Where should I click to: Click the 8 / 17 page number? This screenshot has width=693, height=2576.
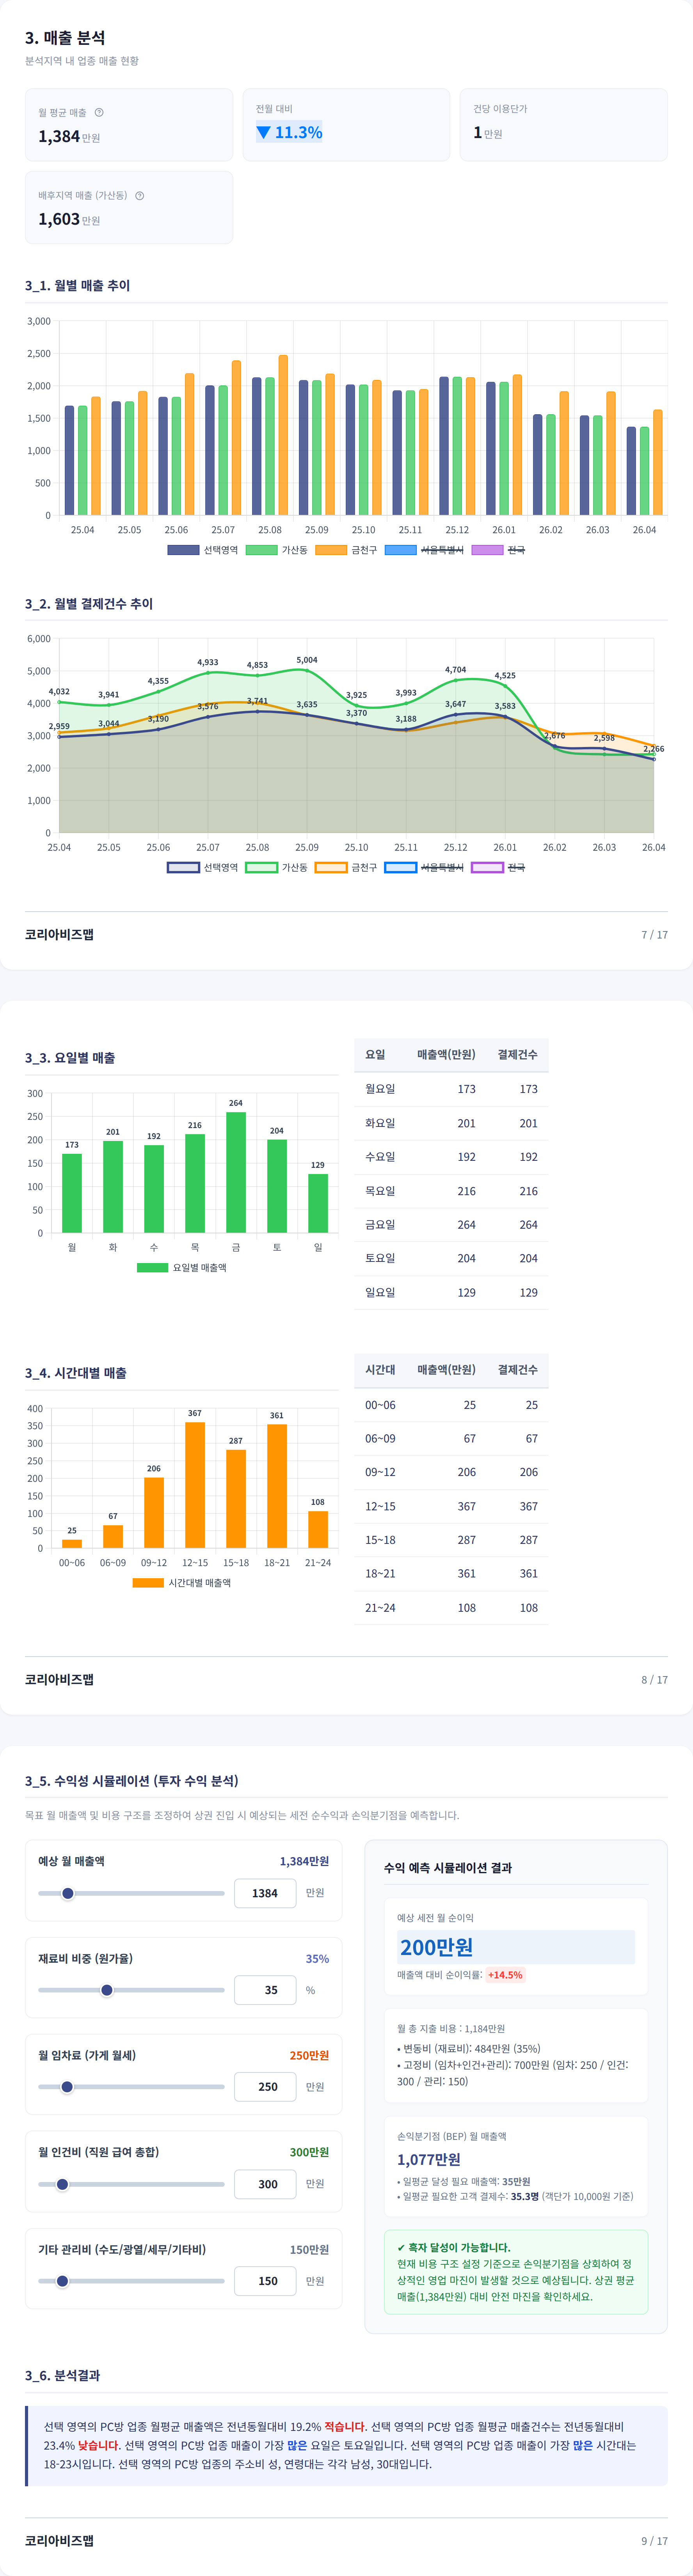coord(655,1680)
